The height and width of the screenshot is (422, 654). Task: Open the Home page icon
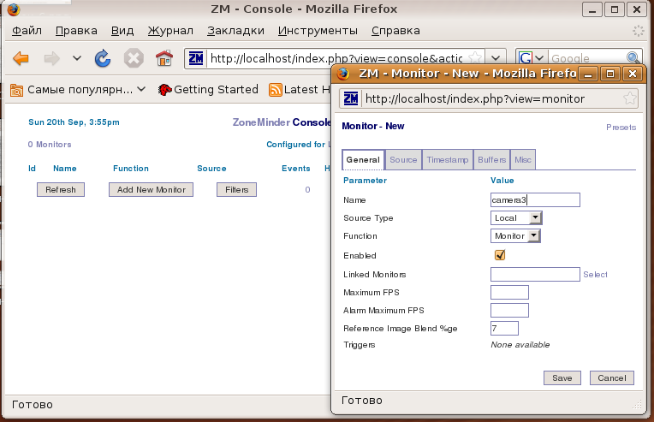tap(164, 58)
